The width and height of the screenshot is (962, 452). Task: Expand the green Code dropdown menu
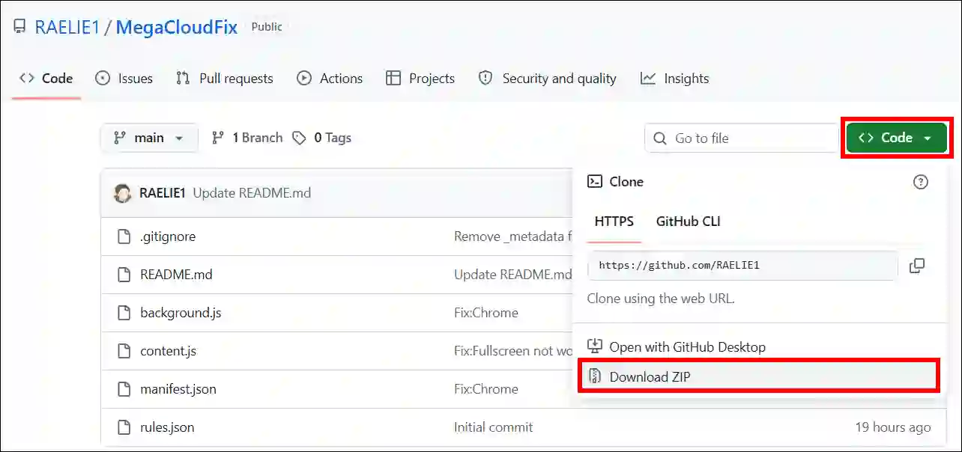click(x=896, y=138)
